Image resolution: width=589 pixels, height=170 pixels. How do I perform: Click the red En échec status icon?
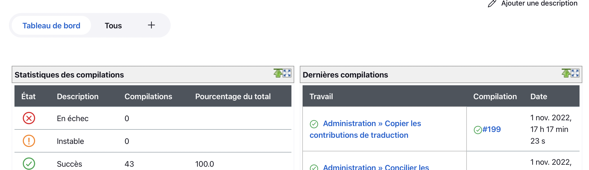(x=29, y=118)
